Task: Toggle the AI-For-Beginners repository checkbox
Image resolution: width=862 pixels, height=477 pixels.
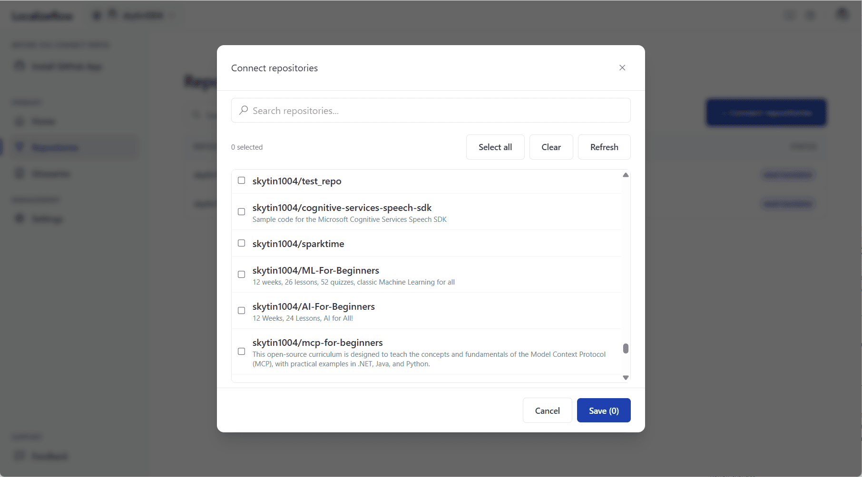Action: (242, 311)
